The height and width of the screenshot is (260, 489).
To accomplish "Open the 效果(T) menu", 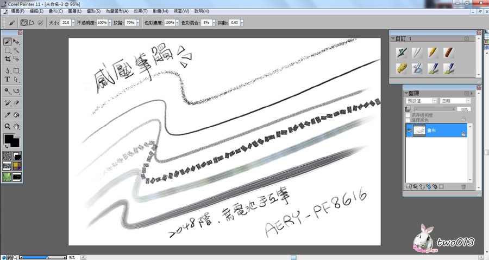I will pos(140,11).
